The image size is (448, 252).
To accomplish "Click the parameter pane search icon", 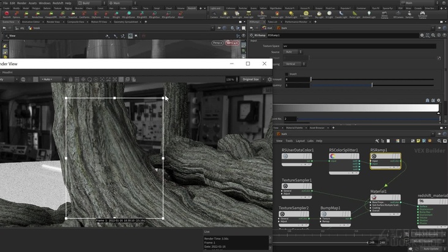I will pyautogui.click(x=433, y=35).
